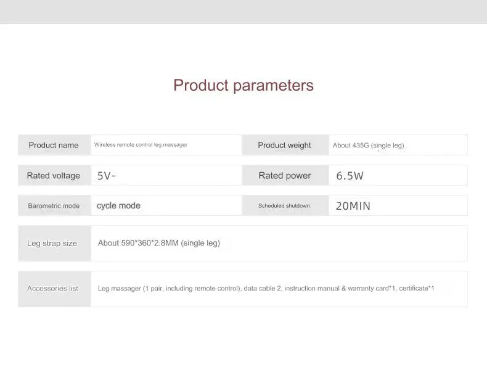Select the "Accessories list" label cell
This screenshot has width=487, height=367.
tap(52, 288)
